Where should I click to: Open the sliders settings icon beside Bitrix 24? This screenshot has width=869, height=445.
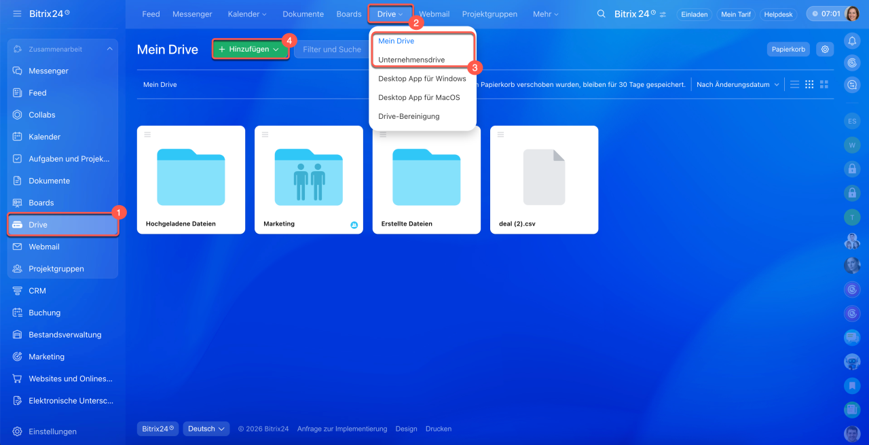[x=663, y=14]
